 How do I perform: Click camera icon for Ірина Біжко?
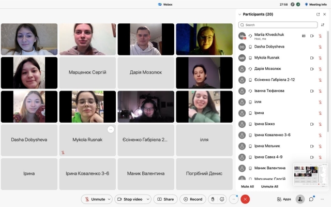[312, 124]
